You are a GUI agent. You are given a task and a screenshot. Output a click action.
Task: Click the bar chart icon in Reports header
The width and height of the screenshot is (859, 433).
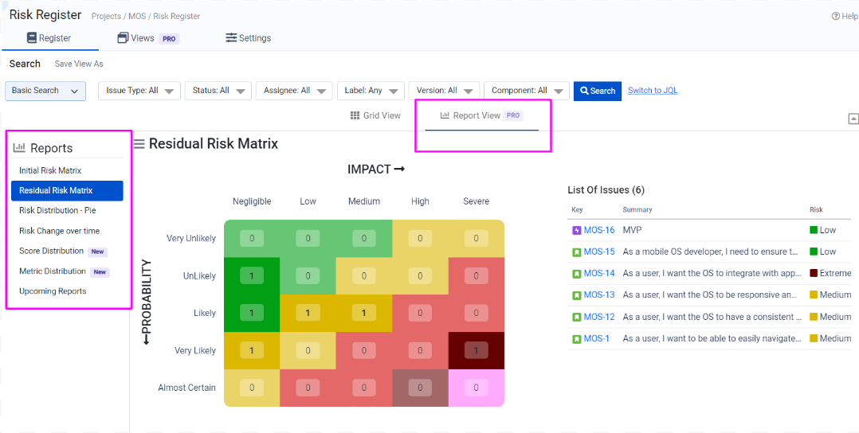point(19,148)
